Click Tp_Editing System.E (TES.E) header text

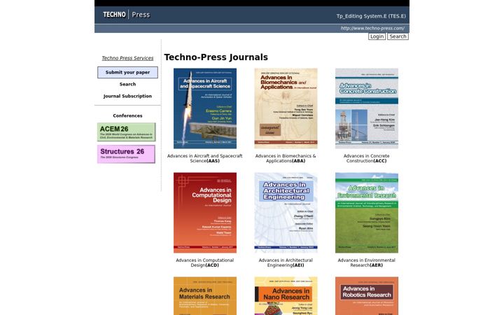pyautogui.click(x=371, y=16)
